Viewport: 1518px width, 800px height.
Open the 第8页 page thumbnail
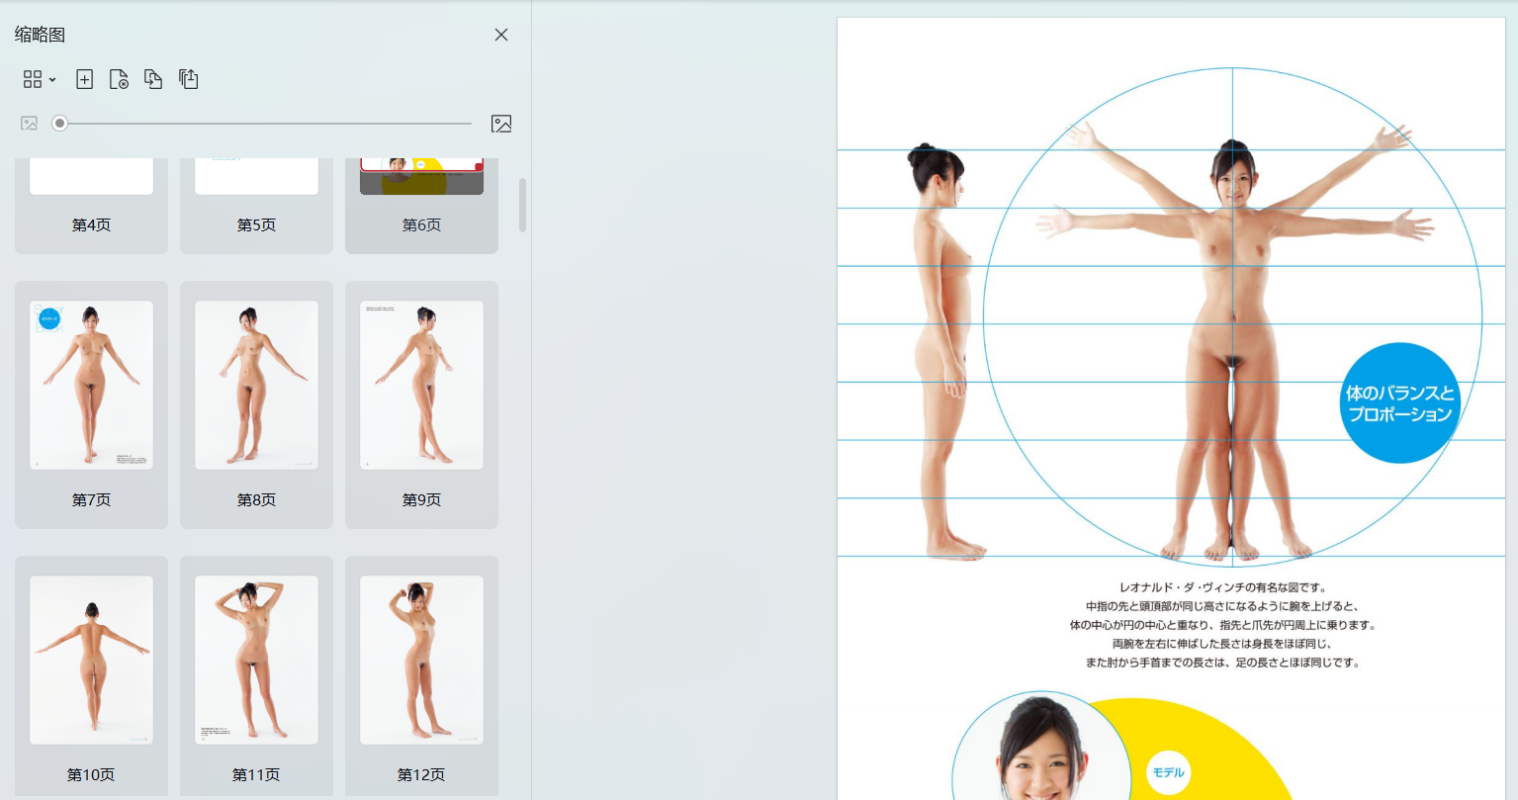[x=256, y=385]
